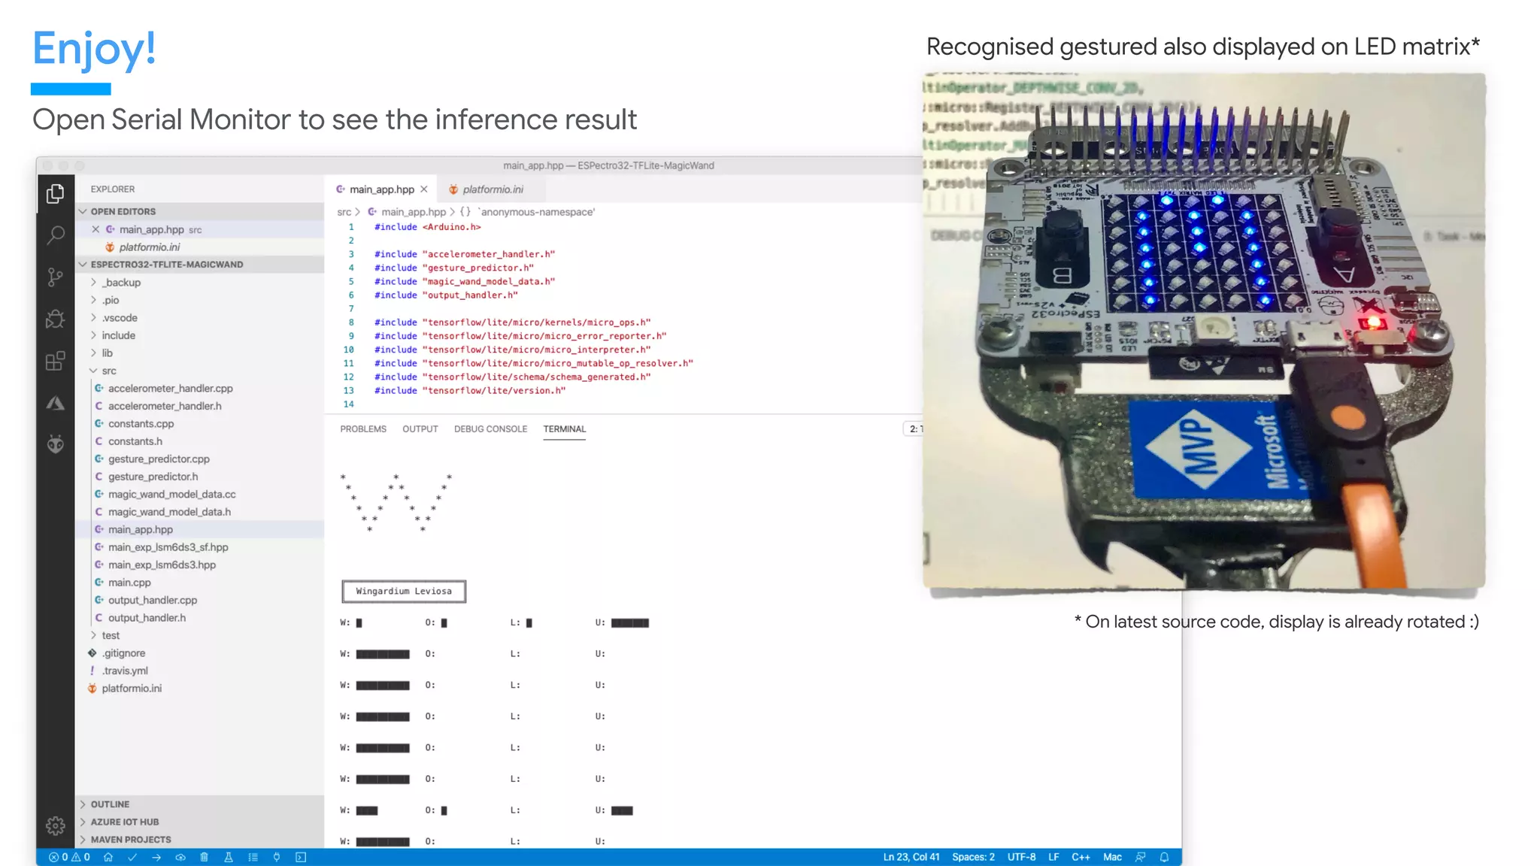The height and width of the screenshot is (866, 1540).
Task: Open .gitignore in the file tree
Action: click(x=123, y=653)
